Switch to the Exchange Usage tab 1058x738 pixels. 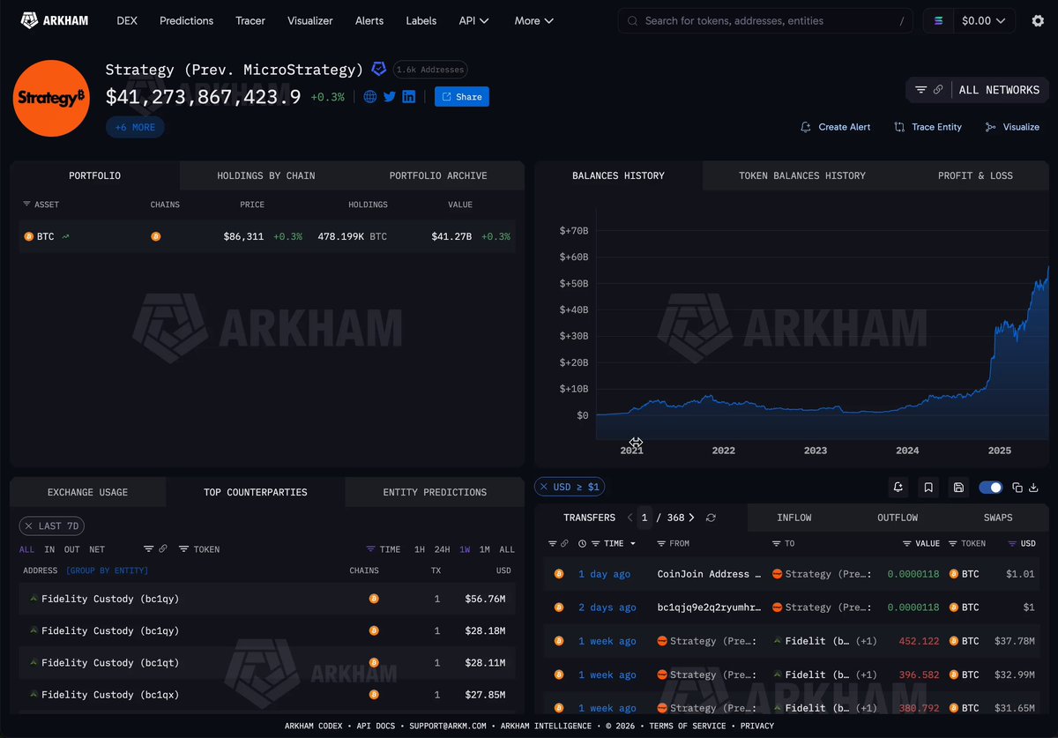click(87, 492)
